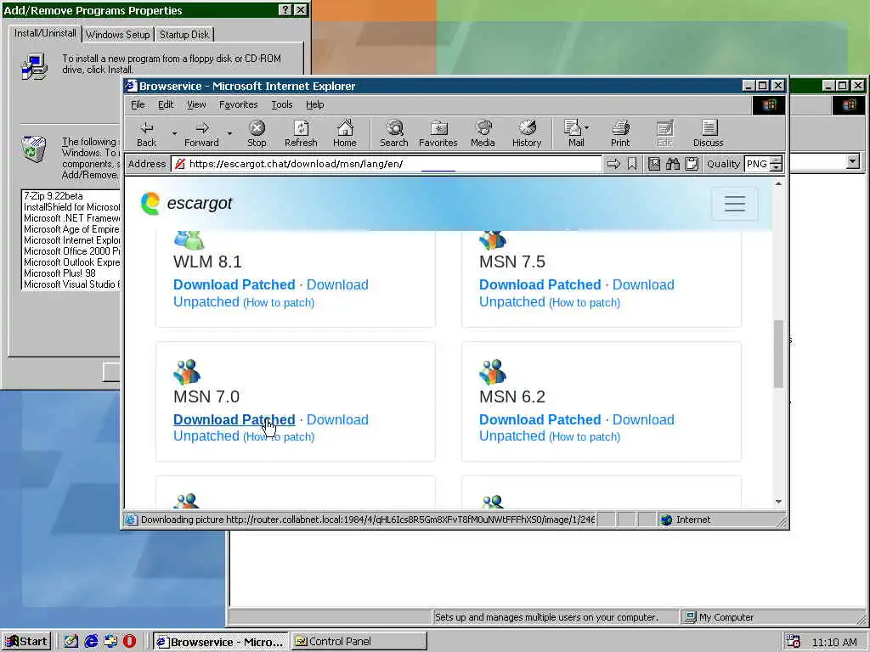Screen dimensions: 870x652
Task: Open the Forward button history dropdown arrow
Action: [x=229, y=133]
